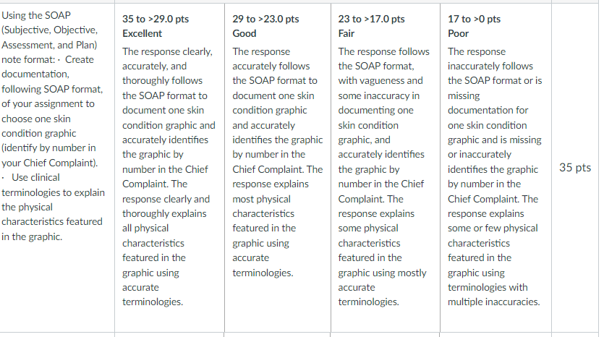The image size is (604, 337).
Task: Click 'thoroughly explains' text in Excellent column
Action: click(164, 214)
